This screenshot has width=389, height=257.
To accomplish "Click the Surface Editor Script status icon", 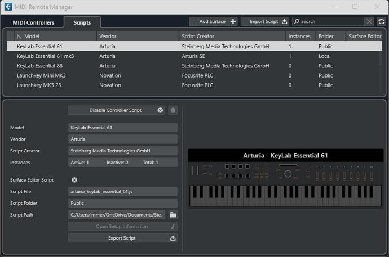I will 74,180.
